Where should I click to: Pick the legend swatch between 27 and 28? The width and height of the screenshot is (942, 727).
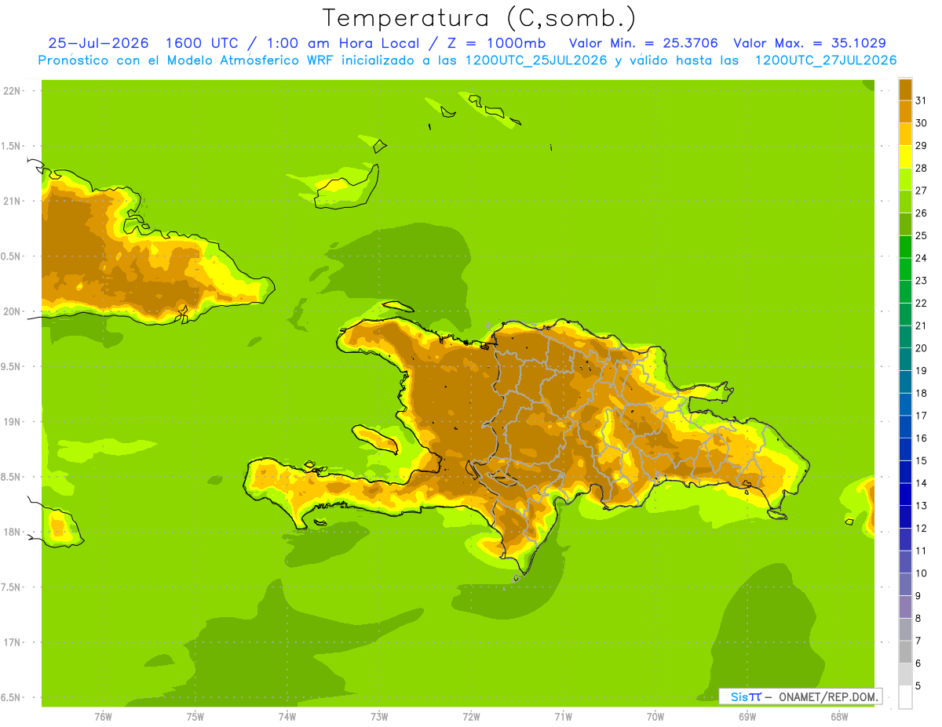(x=905, y=179)
